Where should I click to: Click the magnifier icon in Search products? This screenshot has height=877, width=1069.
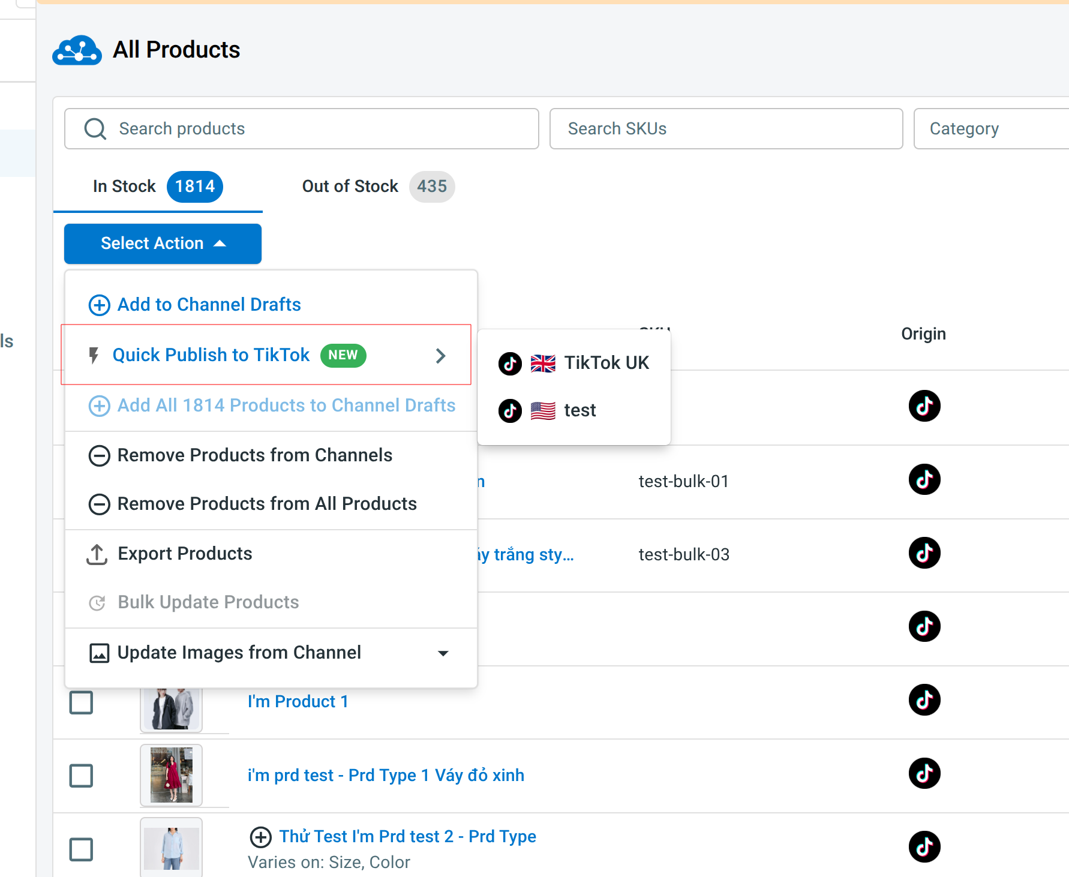point(95,129)
